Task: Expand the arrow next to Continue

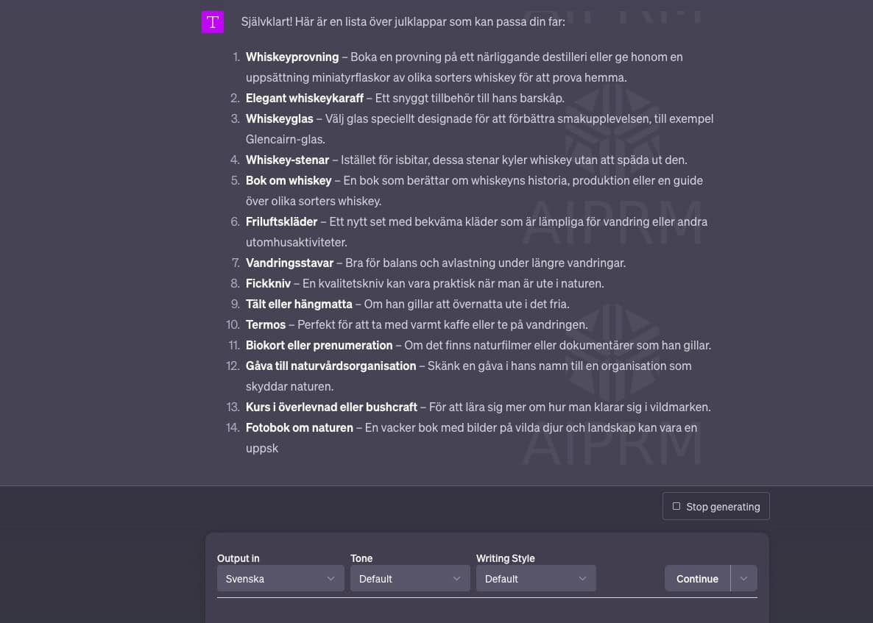Action: click(744, 578)
